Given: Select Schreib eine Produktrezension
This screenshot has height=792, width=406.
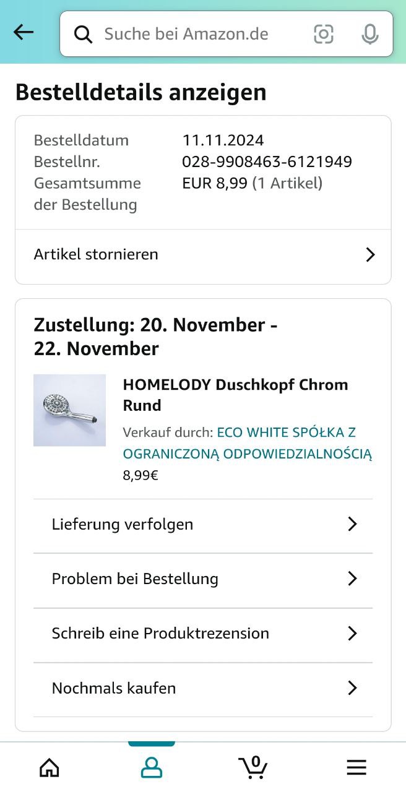Looking at the screenshot, I should tap(160, 634).
